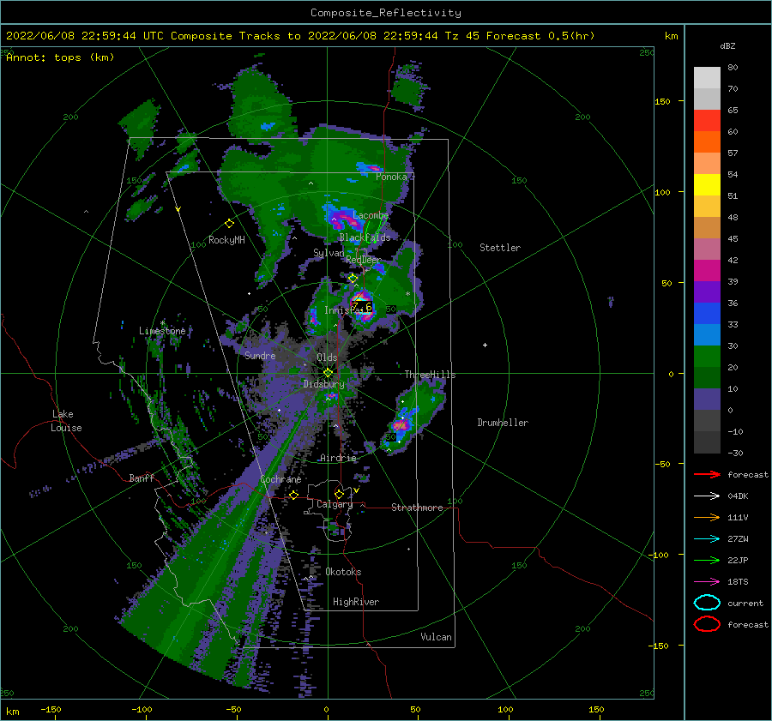Select the magenta swatch in the dBZ scale
Screen dimensions: 772x721
[707, 271]
